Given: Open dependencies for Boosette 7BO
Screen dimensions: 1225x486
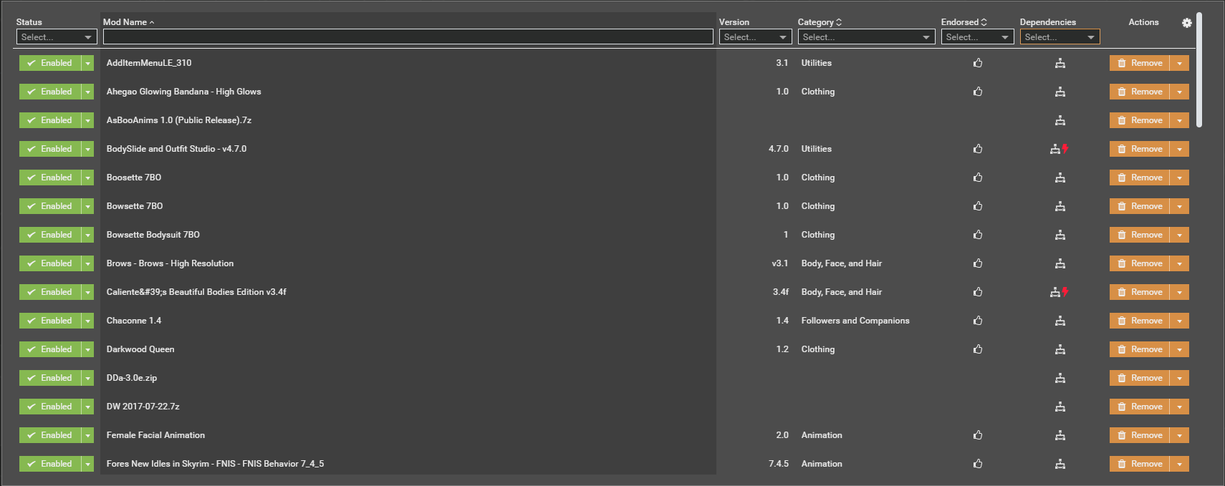Looking at the screenshot, I should pos(1060,178).
